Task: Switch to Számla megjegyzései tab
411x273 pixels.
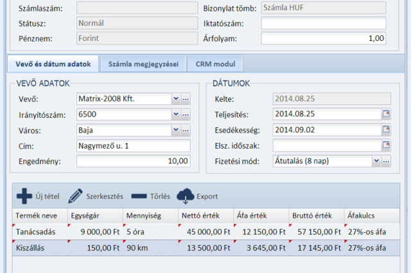Action: (143, 64)
